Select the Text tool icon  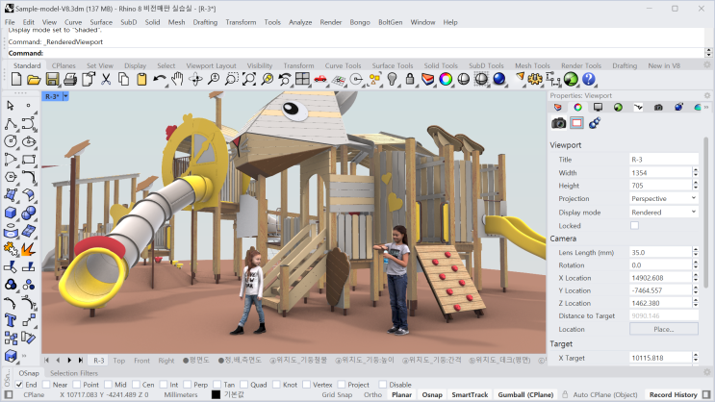pyautogui.click(x=10, y=320)
